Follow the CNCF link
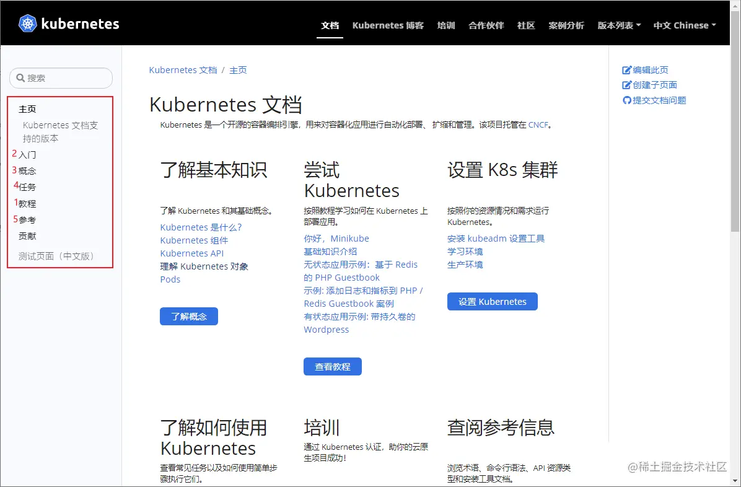The width and height of the screenshot is (741, 487). coord(538,125)
